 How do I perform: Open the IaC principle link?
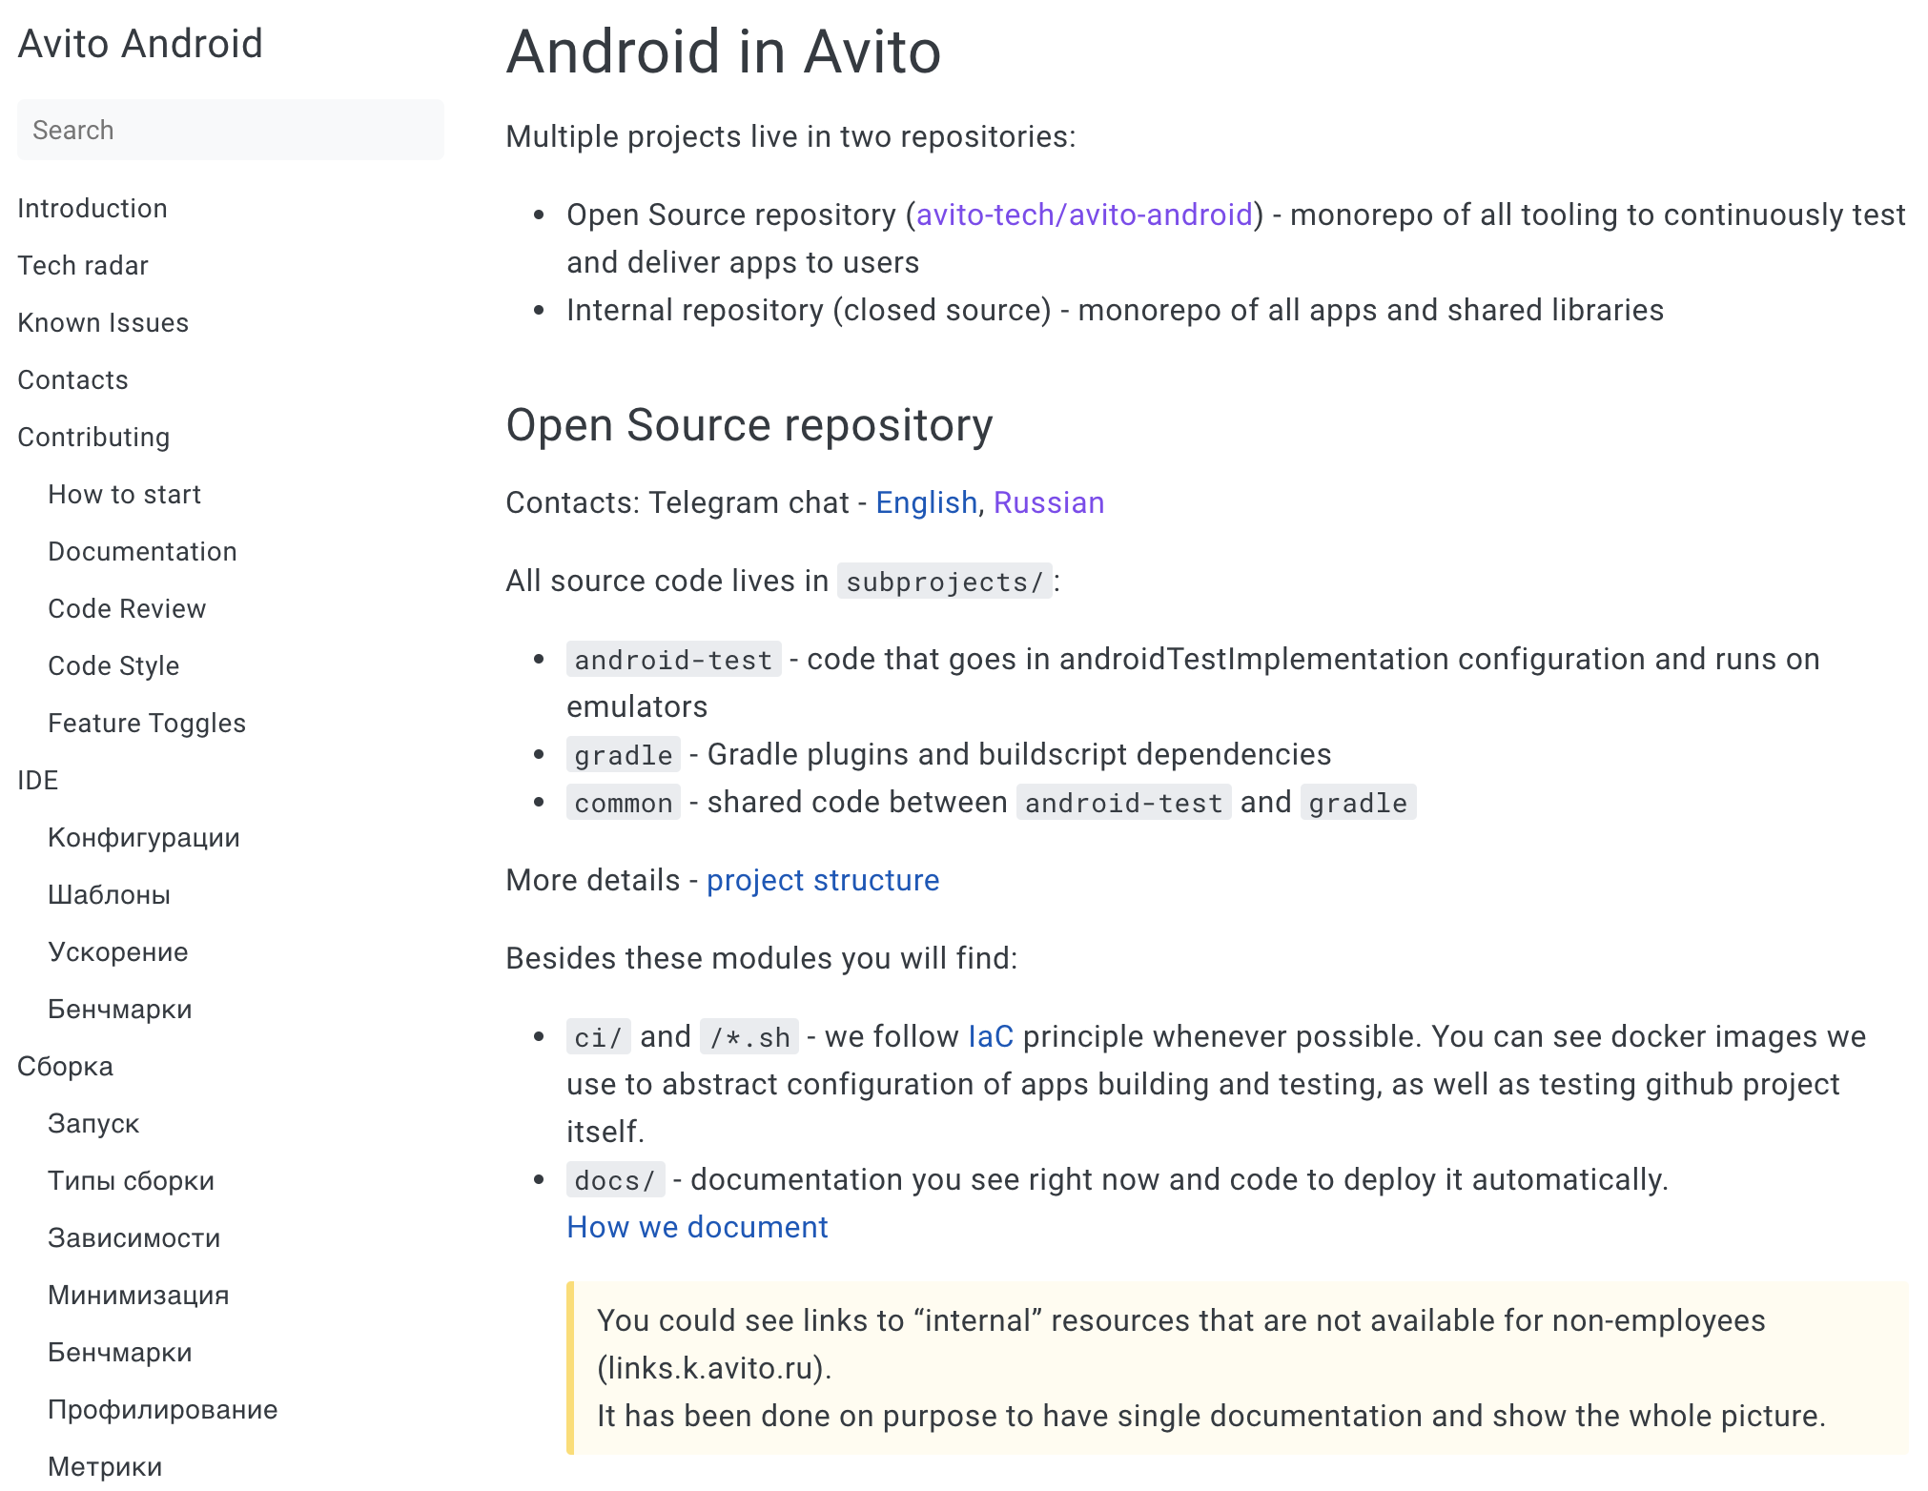click(x=990, y=1036)
